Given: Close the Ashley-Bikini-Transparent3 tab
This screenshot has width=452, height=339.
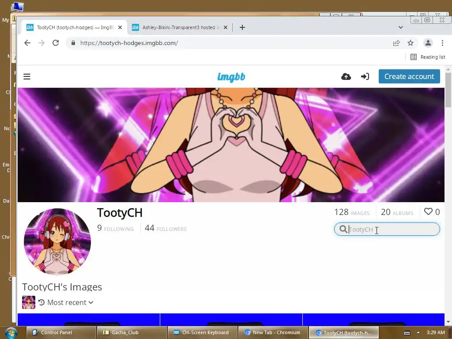Looking at the screenshot, I should pyautogui.click(x=226, y=27).
